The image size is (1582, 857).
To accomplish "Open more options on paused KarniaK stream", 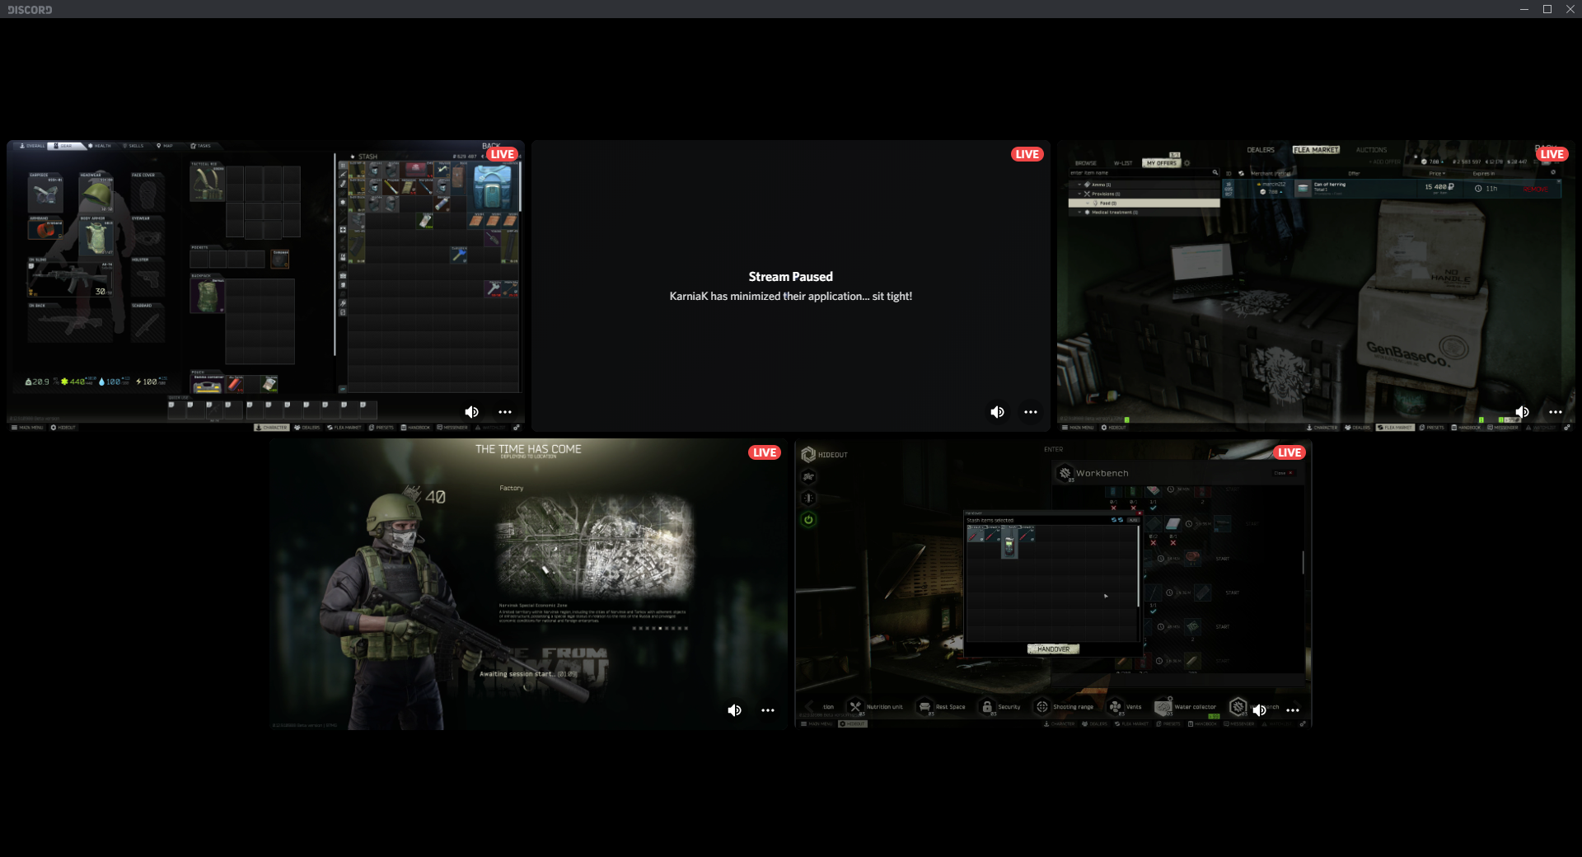I will 1031,412.
